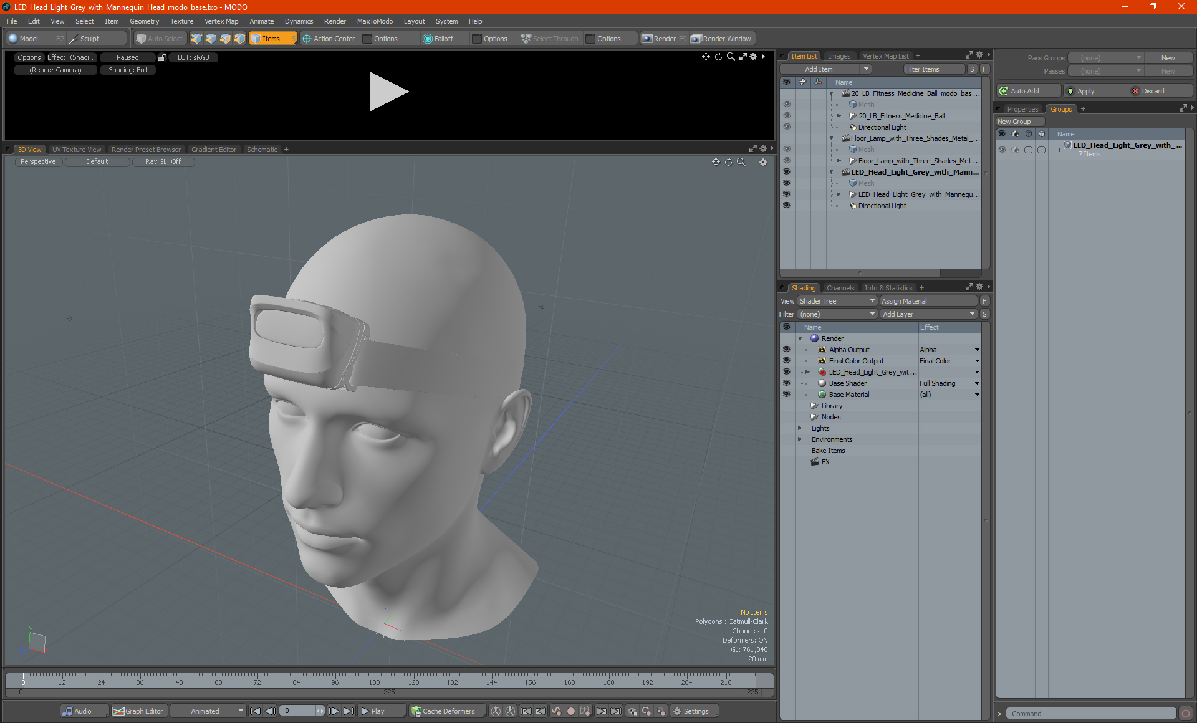Image resolution: width=1197 pixels, height=723 pixels.
Task: Rotate view icon in 3D viewport
Action: pyautogui.click(x=728, y=162)
